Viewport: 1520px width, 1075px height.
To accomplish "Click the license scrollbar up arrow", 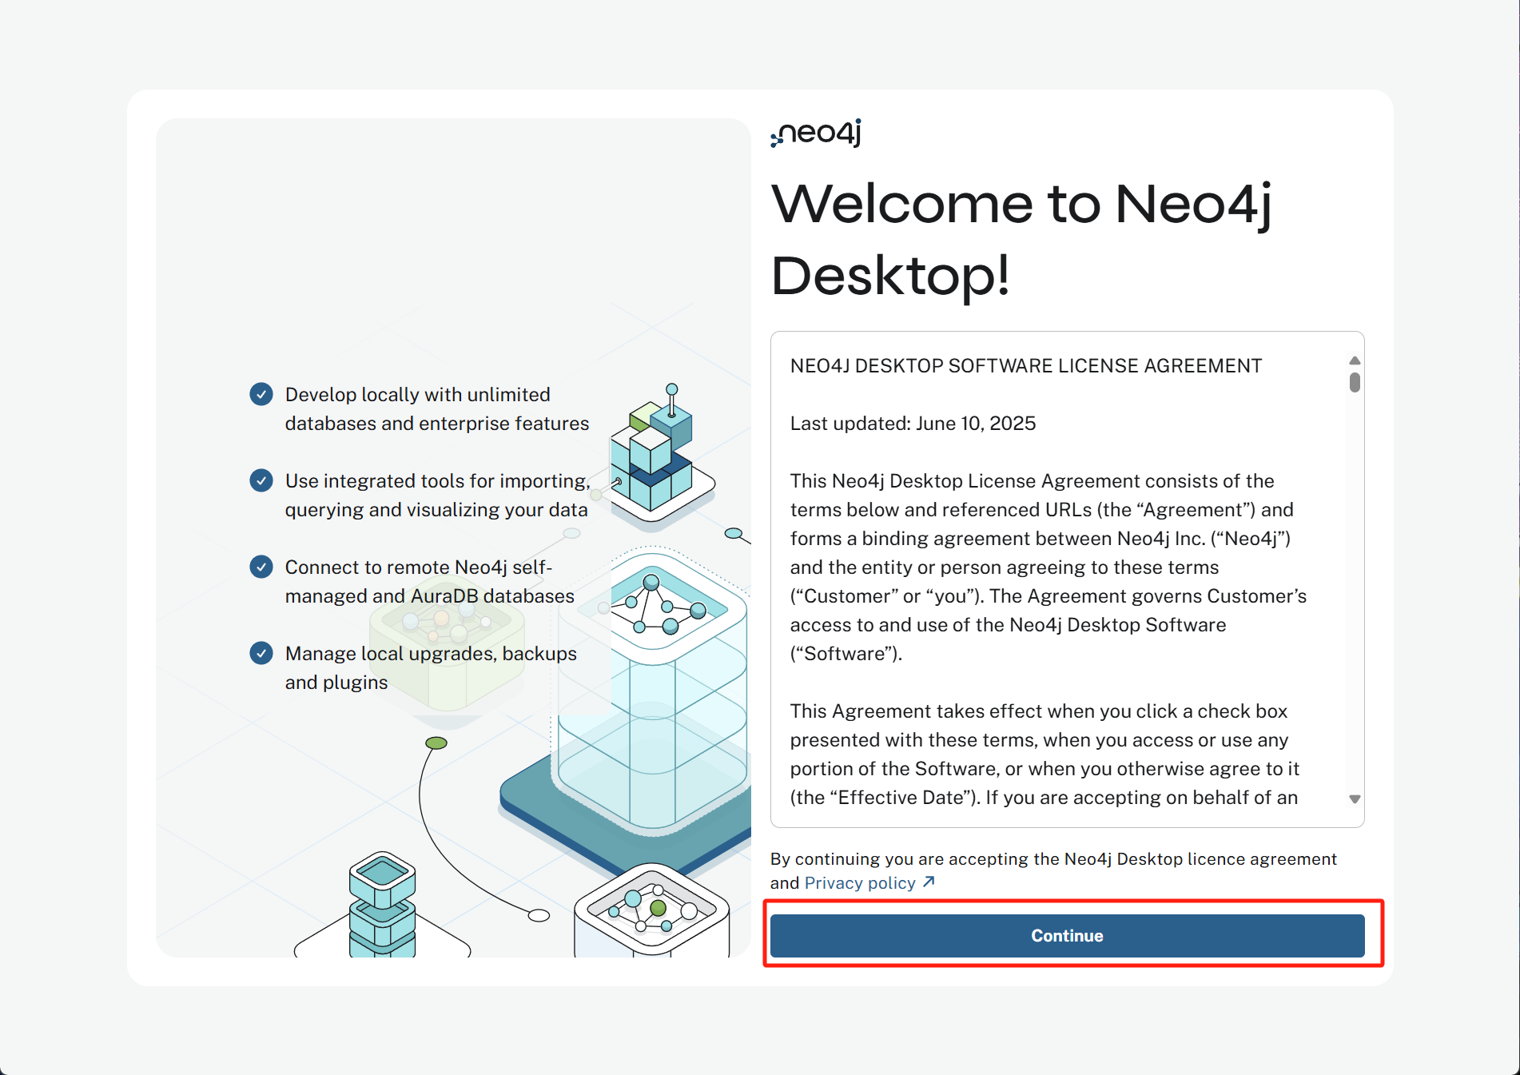I will [1355, 360].
